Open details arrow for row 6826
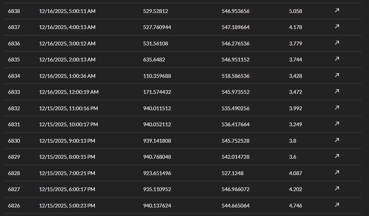 pos(337,205)
